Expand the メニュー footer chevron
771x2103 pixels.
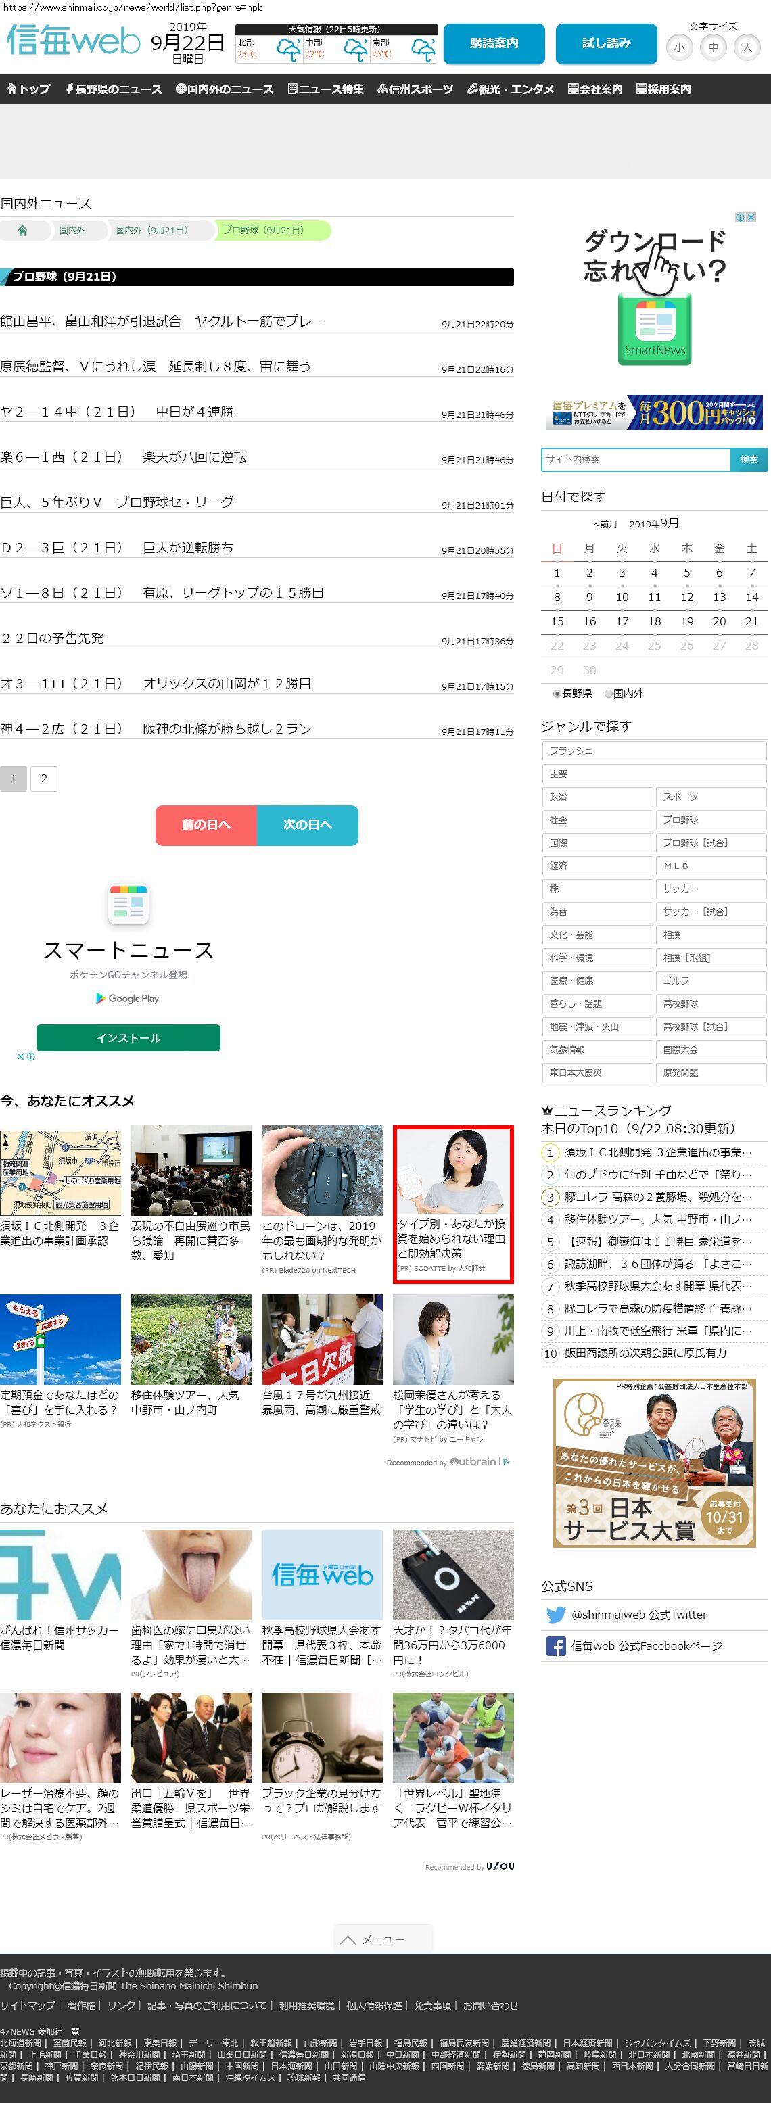(382, 1939)
